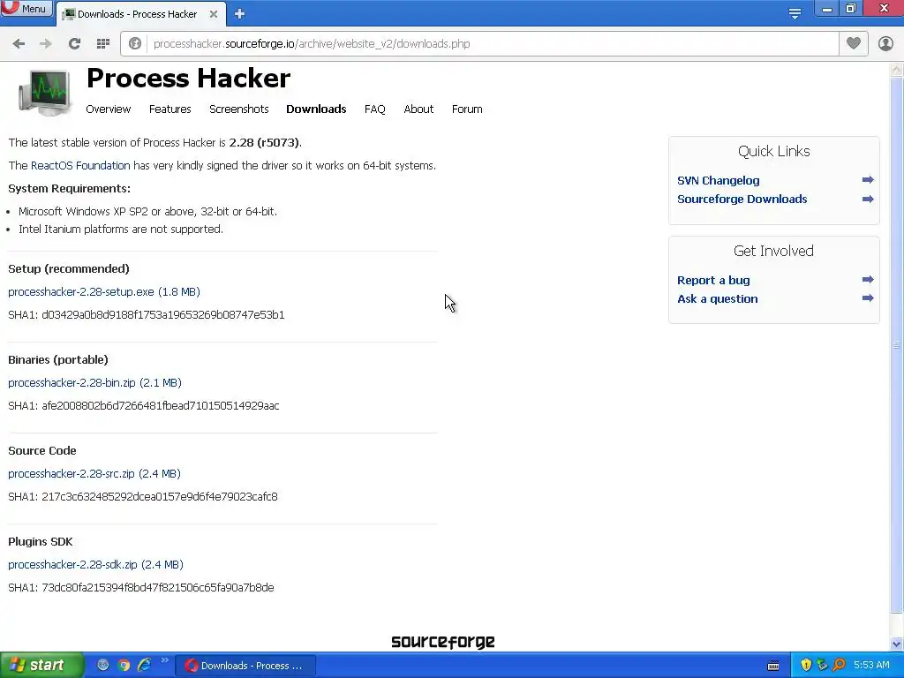Download processhacker-2.28-setup.exe
Screen dimensions: 904x678
(x=104, y=291)
